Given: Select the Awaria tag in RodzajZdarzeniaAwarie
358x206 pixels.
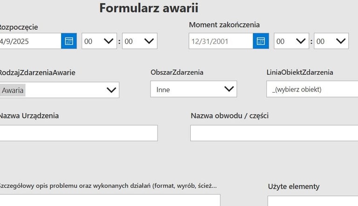Looking at the screenshot, I should 13,90.
